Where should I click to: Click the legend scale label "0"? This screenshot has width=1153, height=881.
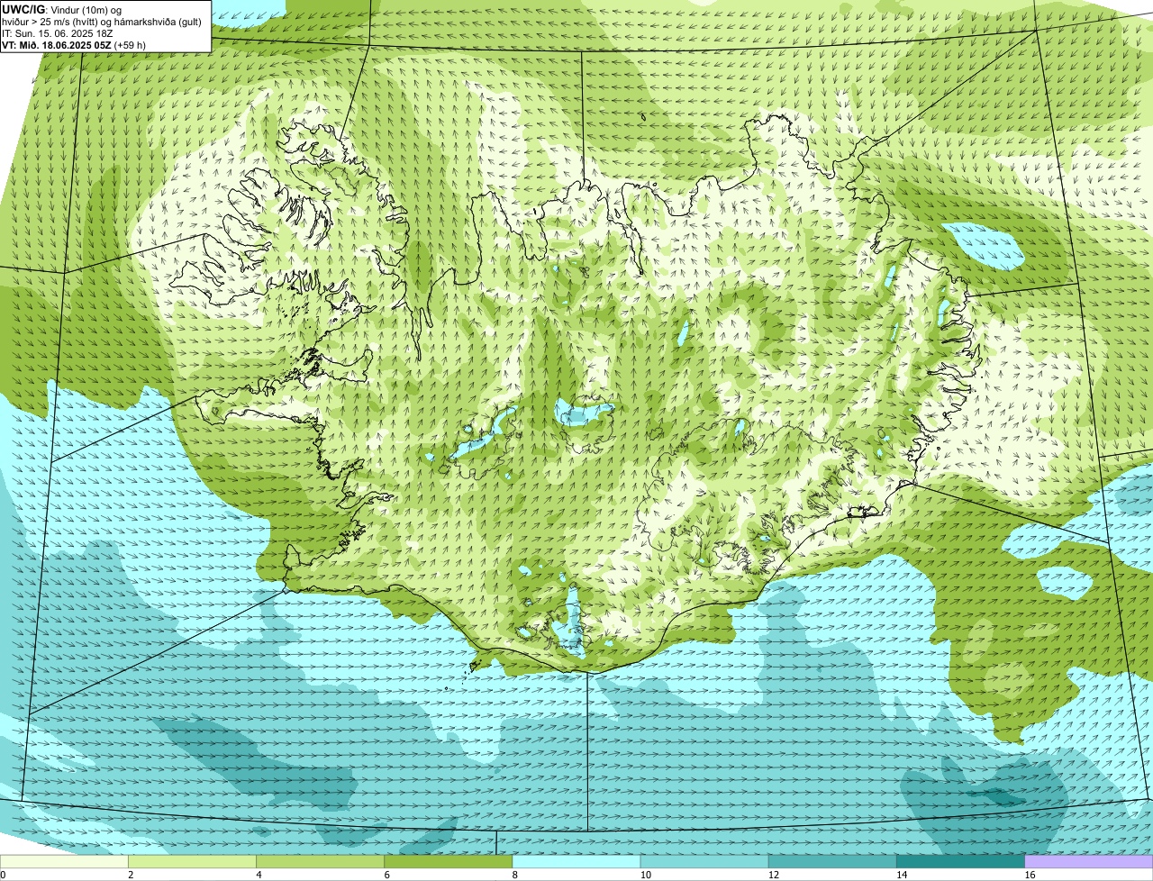pos(4,875)
